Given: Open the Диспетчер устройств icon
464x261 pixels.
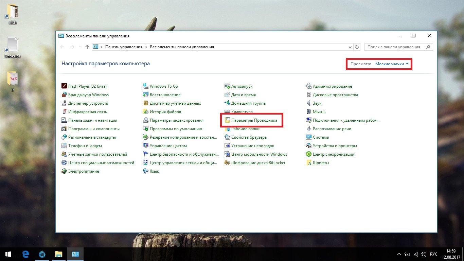Looking at the screenshot, I should coord(64,103).
